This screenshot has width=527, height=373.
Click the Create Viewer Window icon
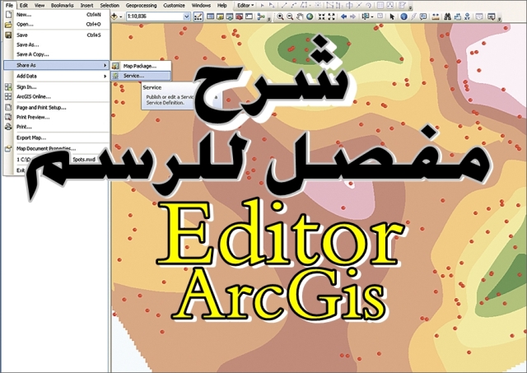(x=492, y=16)
